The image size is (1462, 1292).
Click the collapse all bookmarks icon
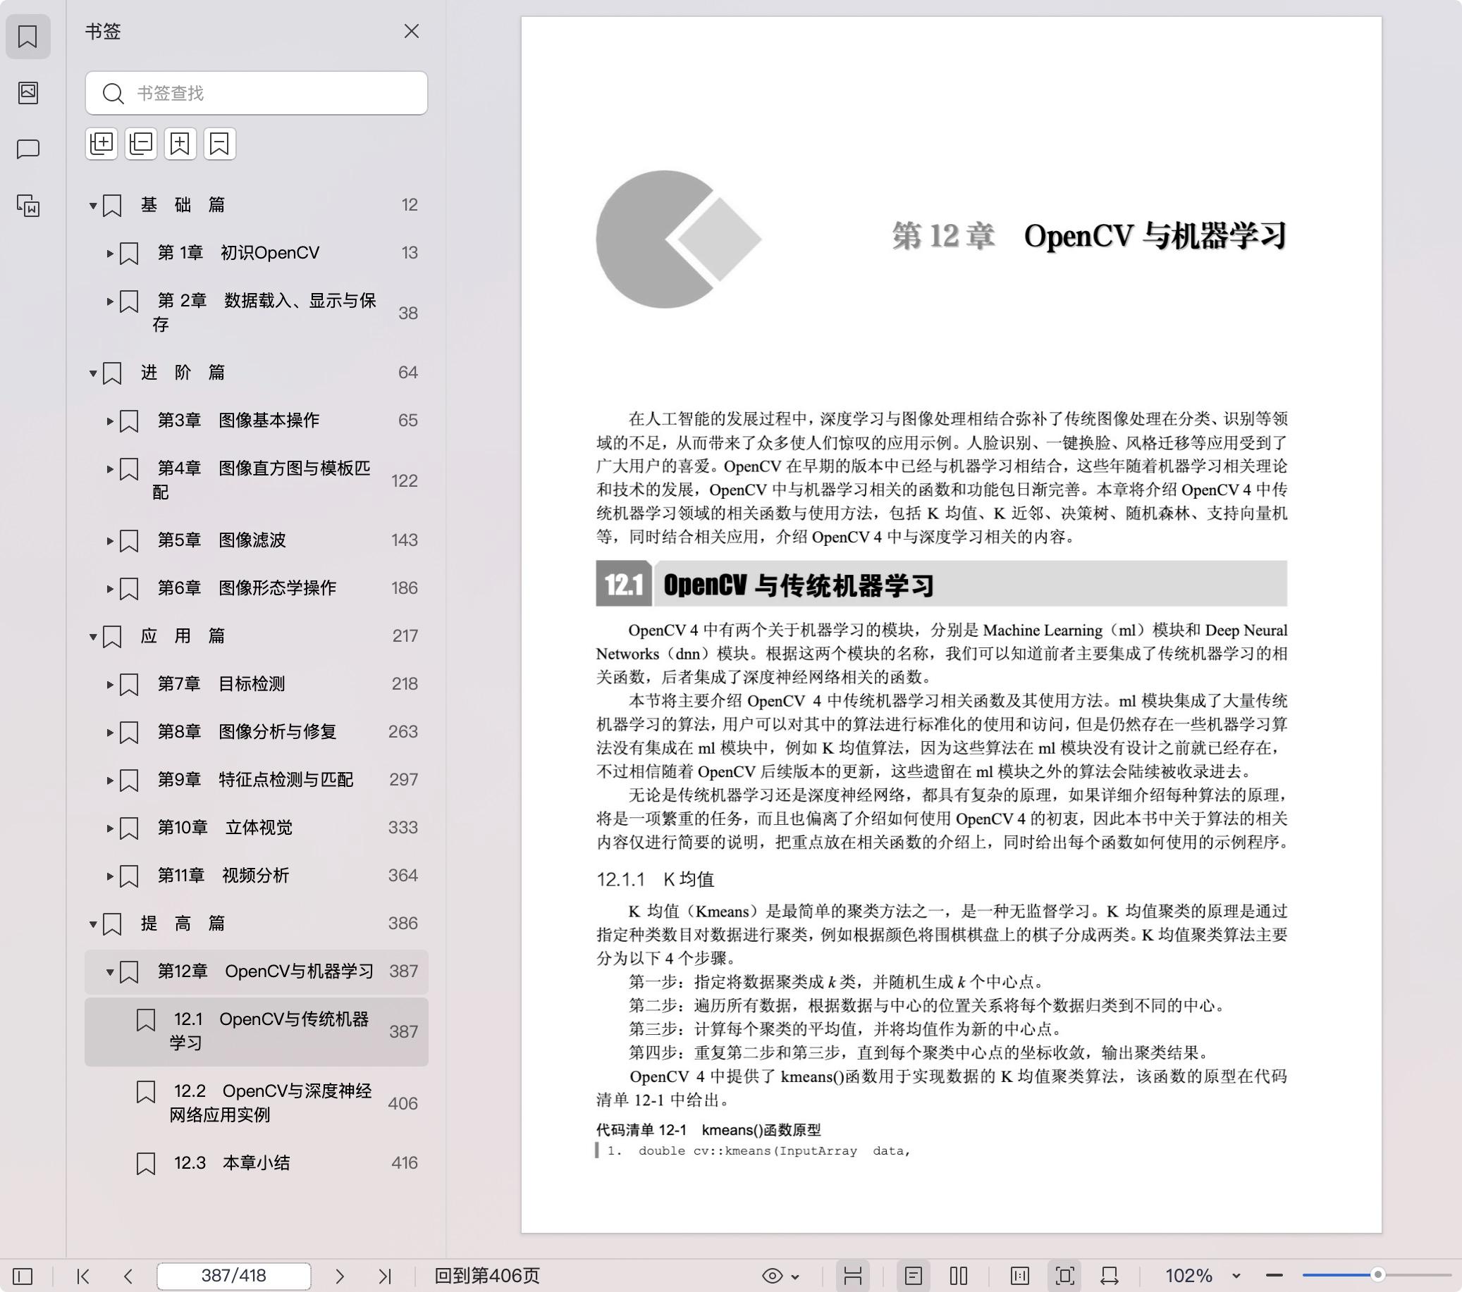(x=141, y=144)
